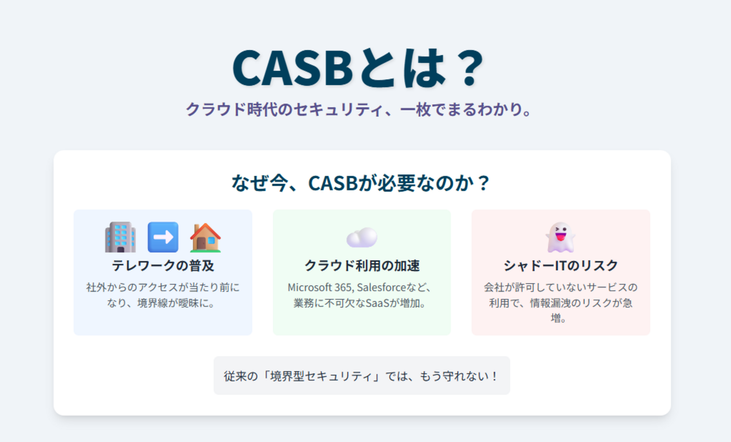Image resolution: width=731 pixels, height=442 pixels.
Task: Click the blue right arrow icon
Action: coord(163,237)
